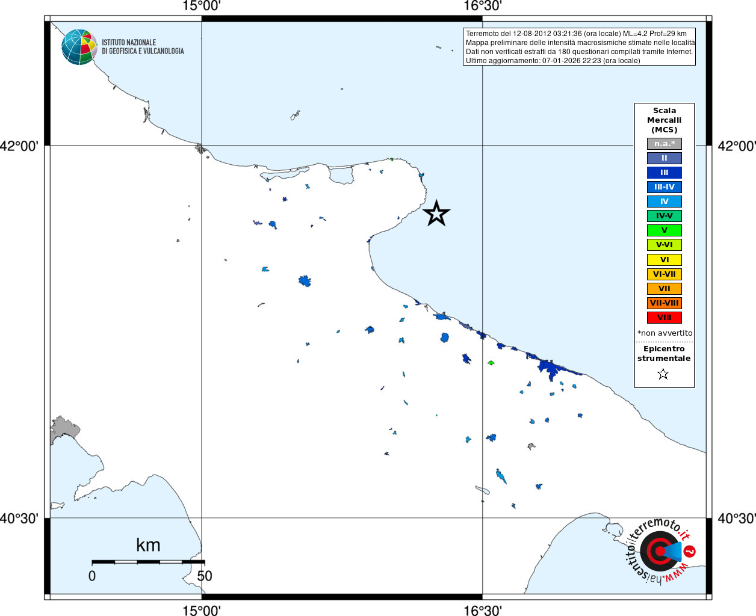Select the yellow intensity VI legend swatch
This screenshot has height=616, width=756.
click(x=665, y=260)
